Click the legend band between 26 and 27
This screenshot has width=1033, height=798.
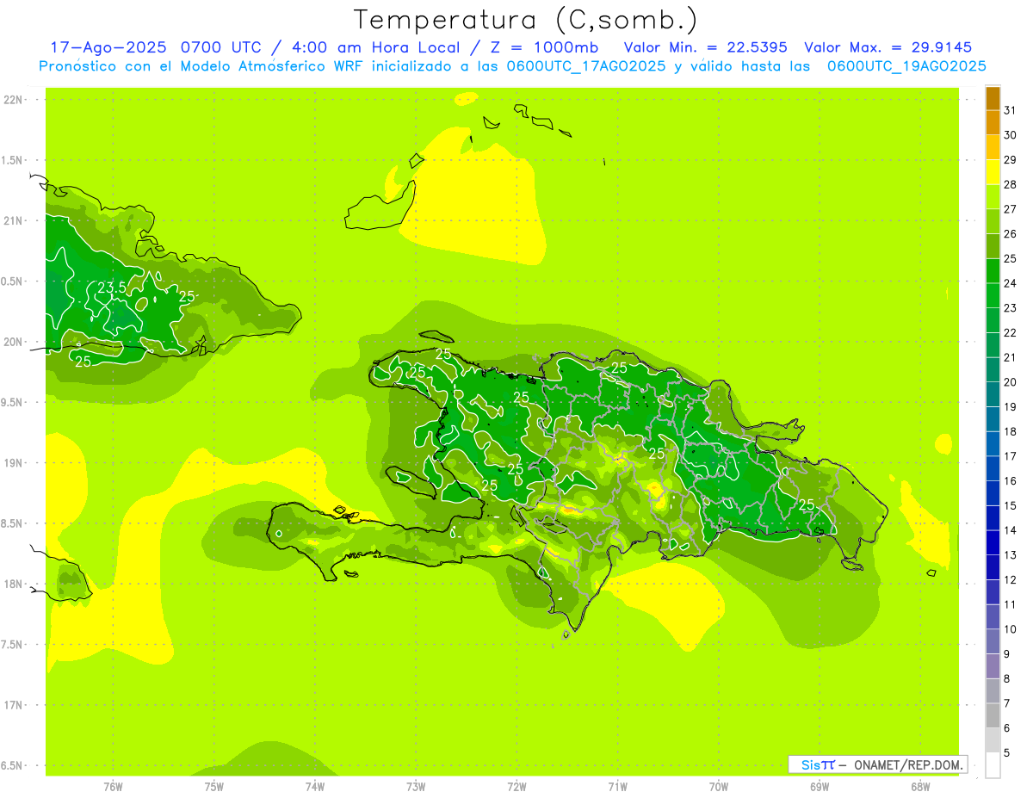pos(993,221)
